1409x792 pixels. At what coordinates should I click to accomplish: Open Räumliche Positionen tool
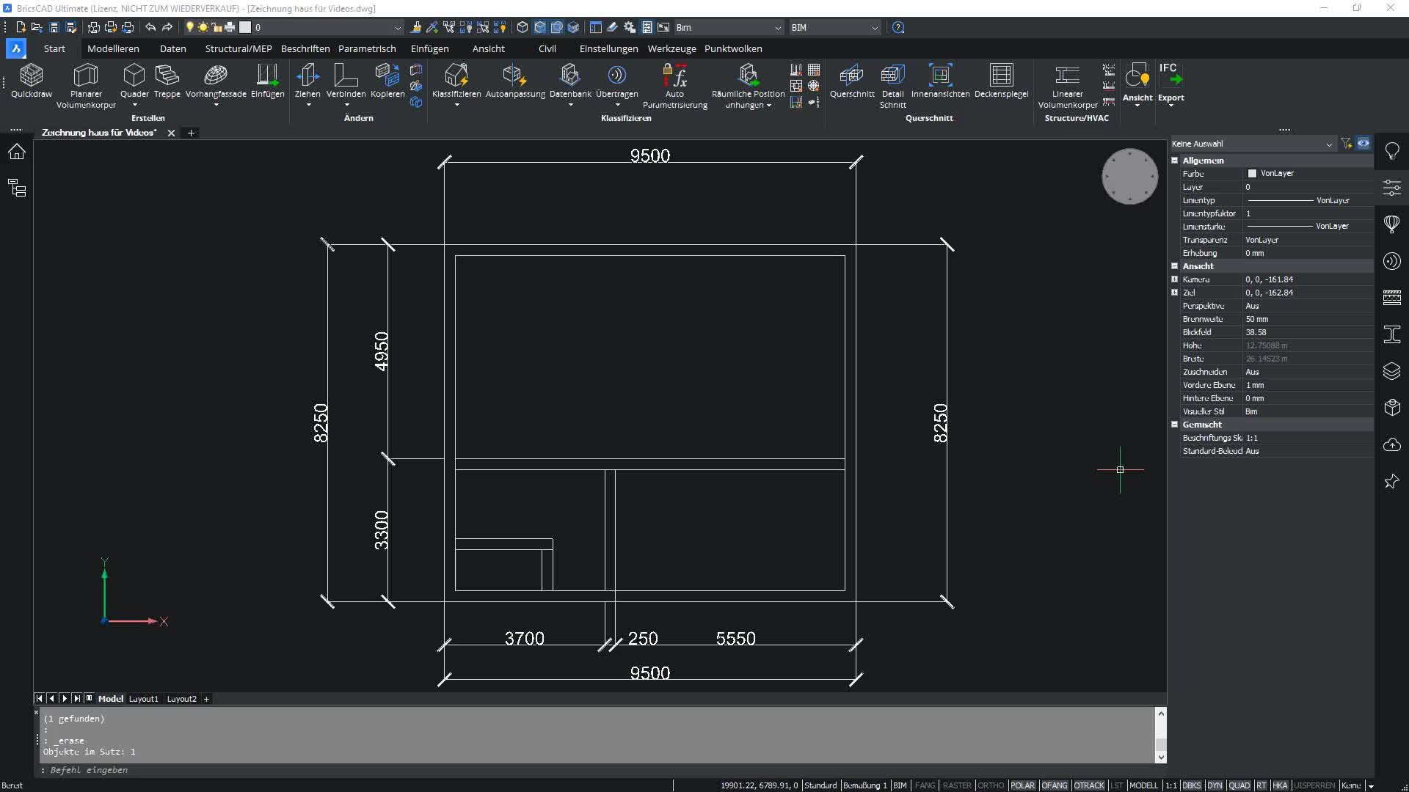pyautogui.click(x=748, y=86)
